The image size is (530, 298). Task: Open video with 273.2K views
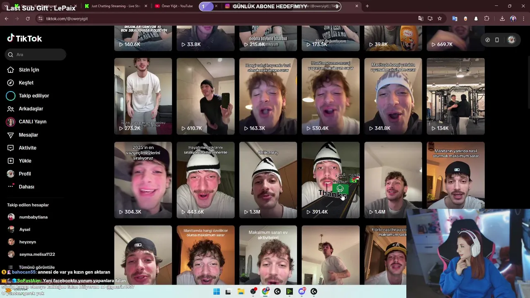[143, 96]
